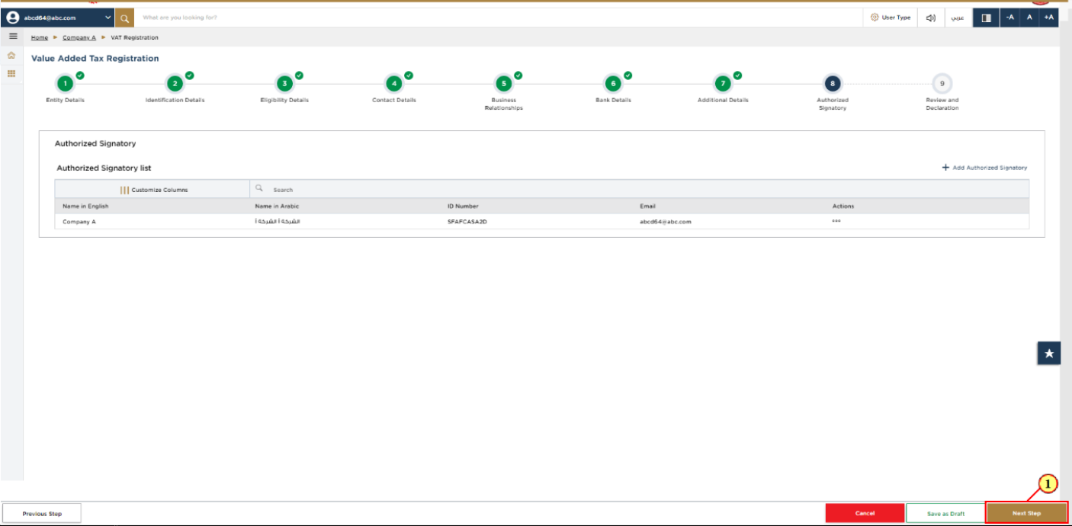The width and height of the screenshot is (1072, 526).
Task: Increase font size with +A
Action: click(1049, 18)
